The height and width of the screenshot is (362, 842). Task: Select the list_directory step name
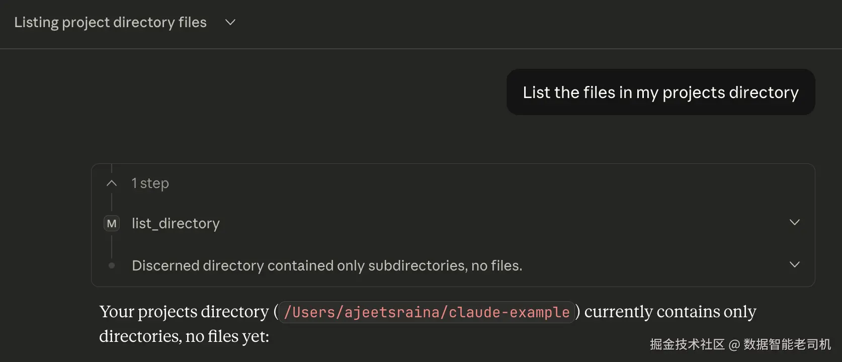click(176, 223)
